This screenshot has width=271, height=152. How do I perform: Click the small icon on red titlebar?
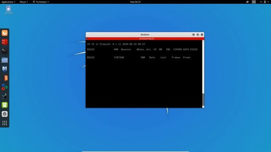87,39
